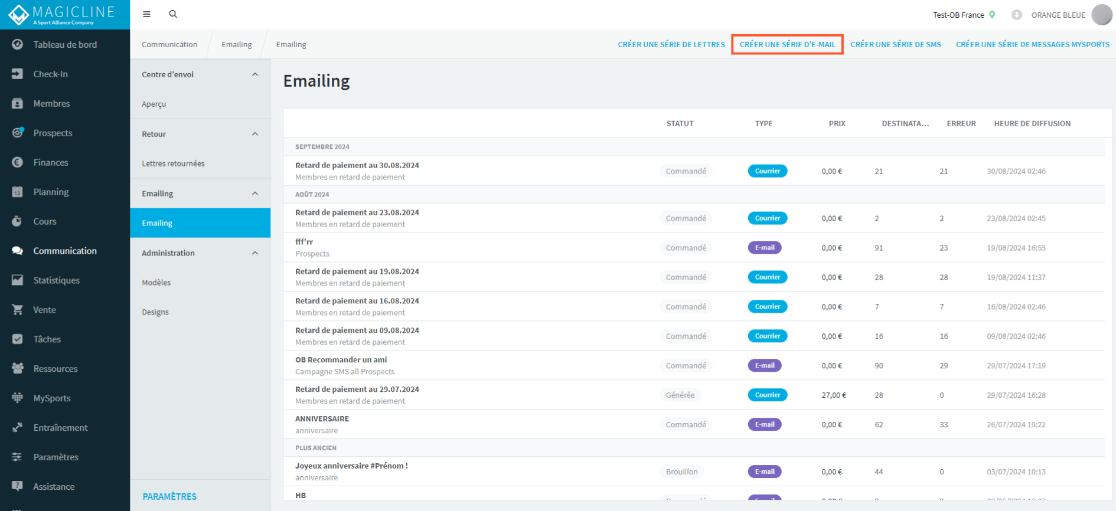1116x511 pixels.
Task: Open row Retard de paiement au 16.08.2024
Action: coord(694,307)
